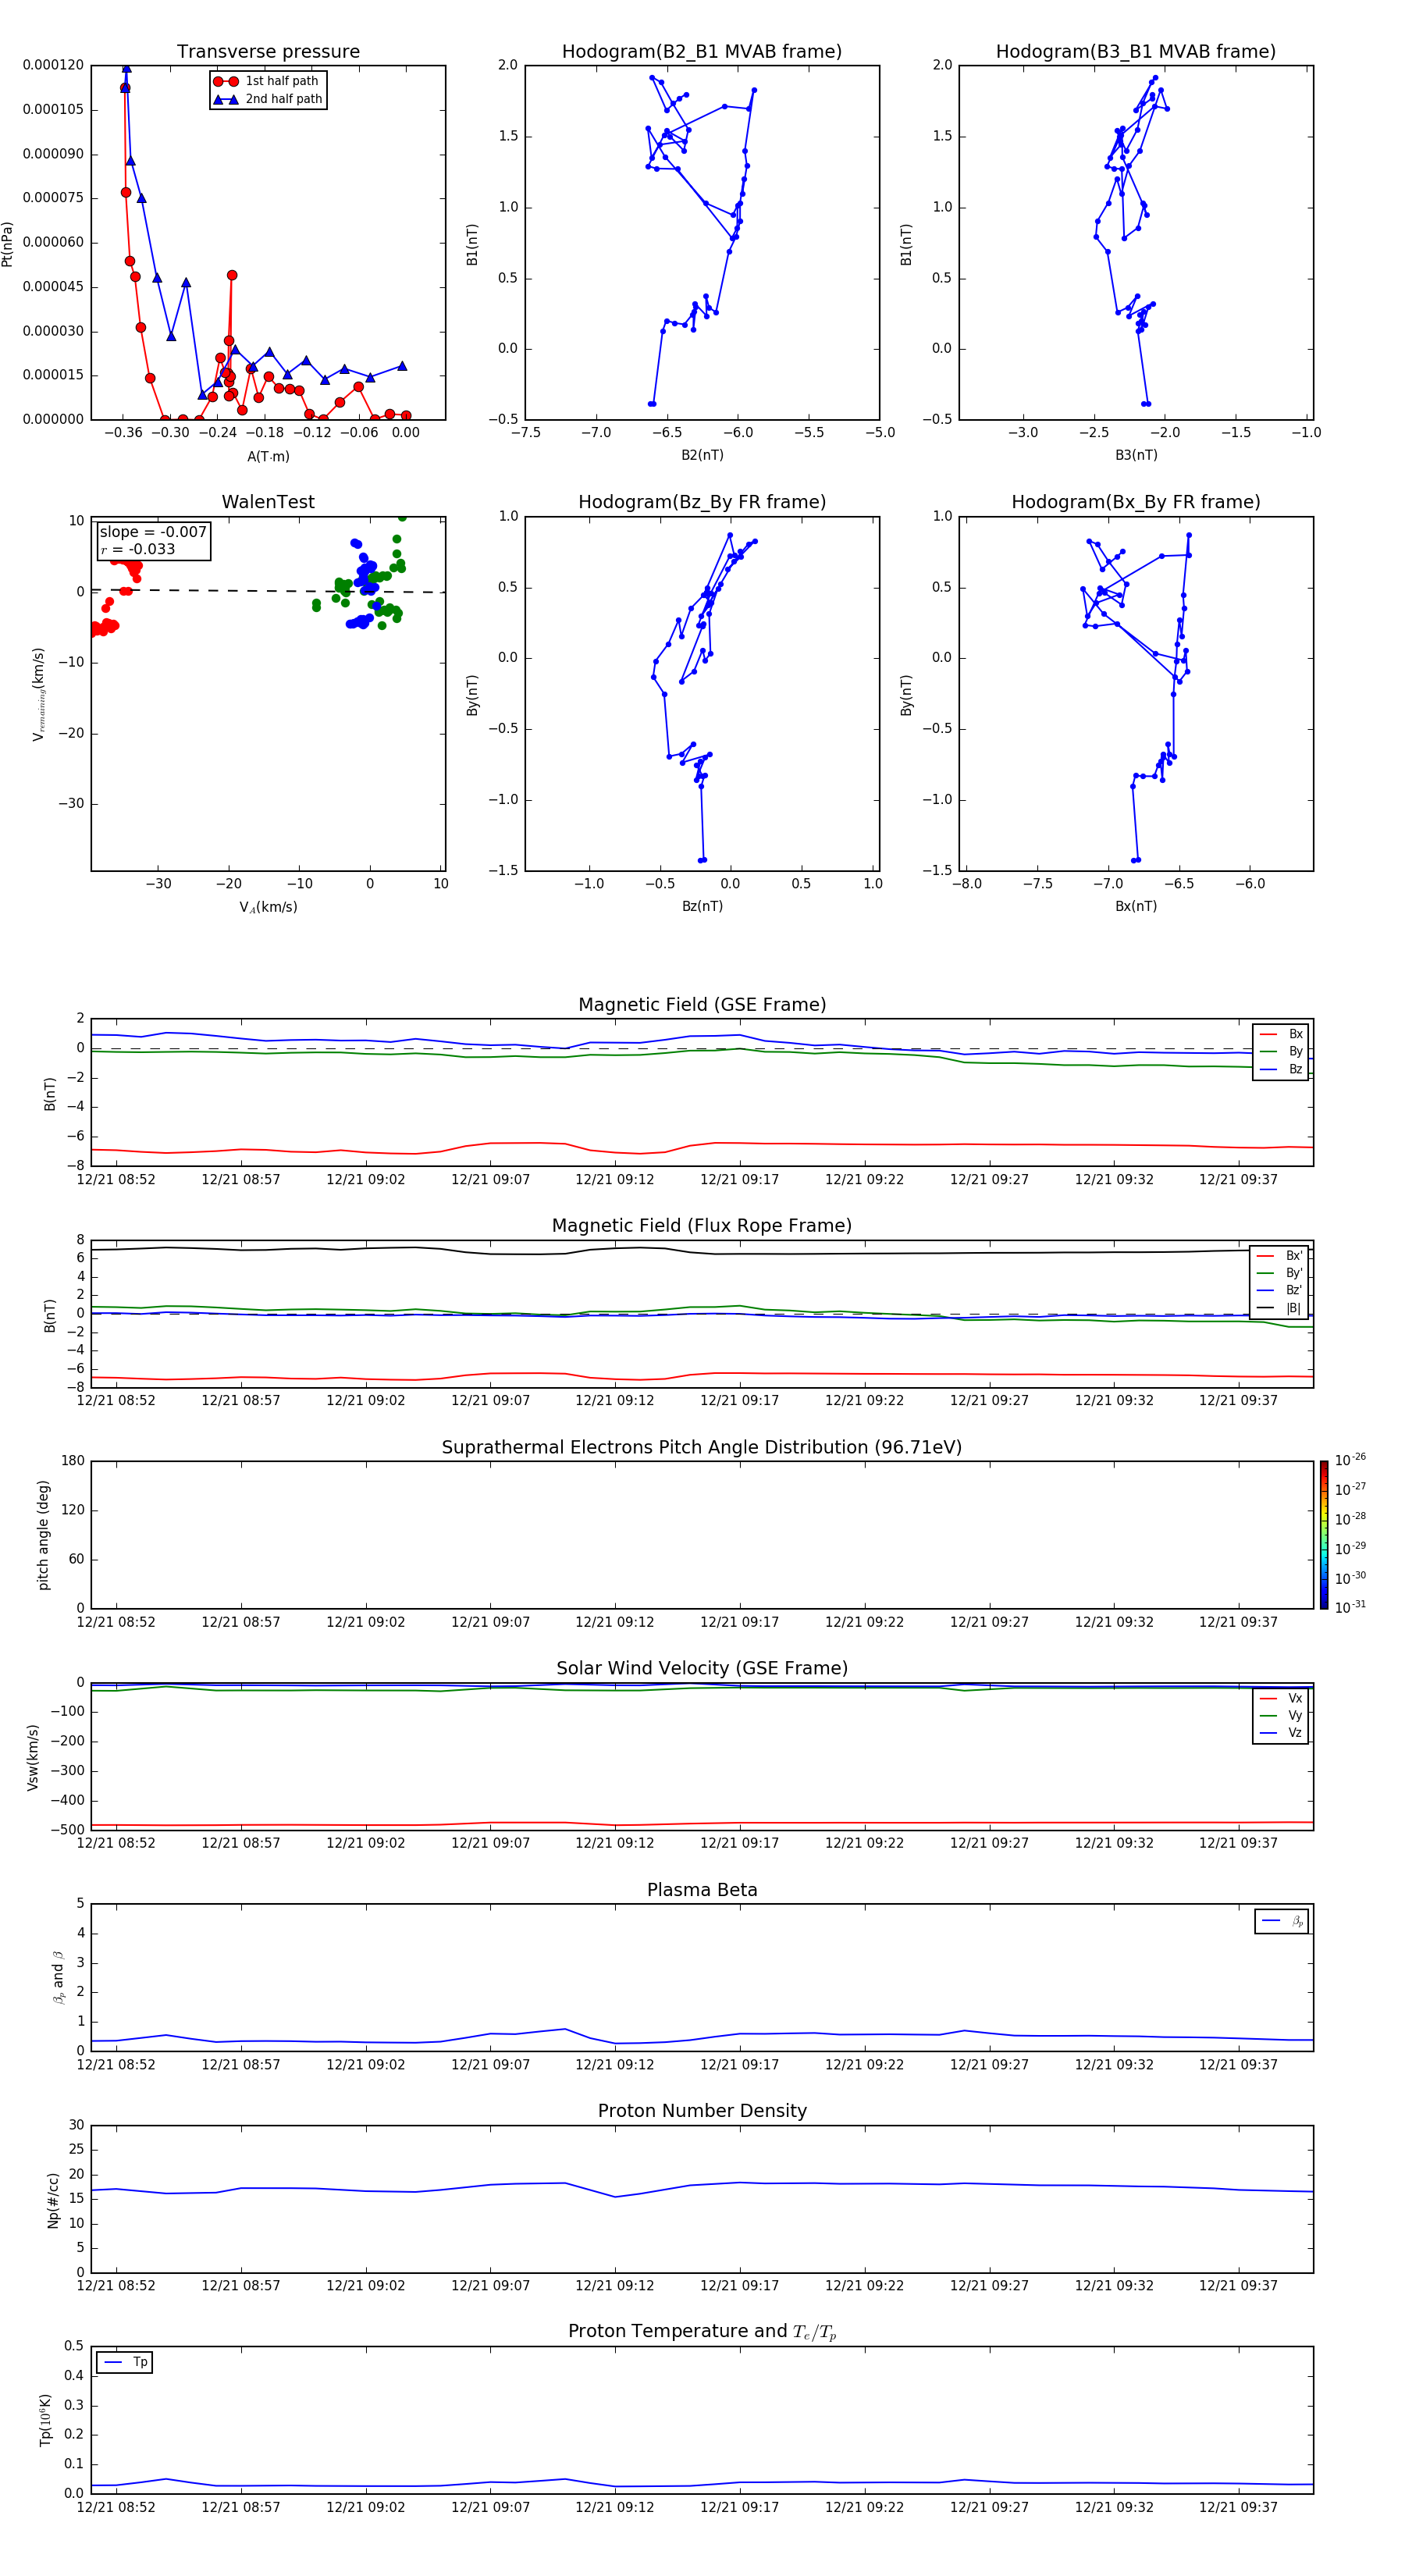This screenshot has height=2576, width=1405.
Task: Click the 'Bz' legend entry in GSE plot
Action: (x=1281, y=1069)
